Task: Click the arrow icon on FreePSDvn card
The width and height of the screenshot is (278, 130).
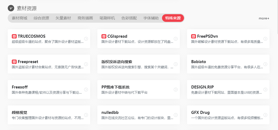Action: point(265,39)
